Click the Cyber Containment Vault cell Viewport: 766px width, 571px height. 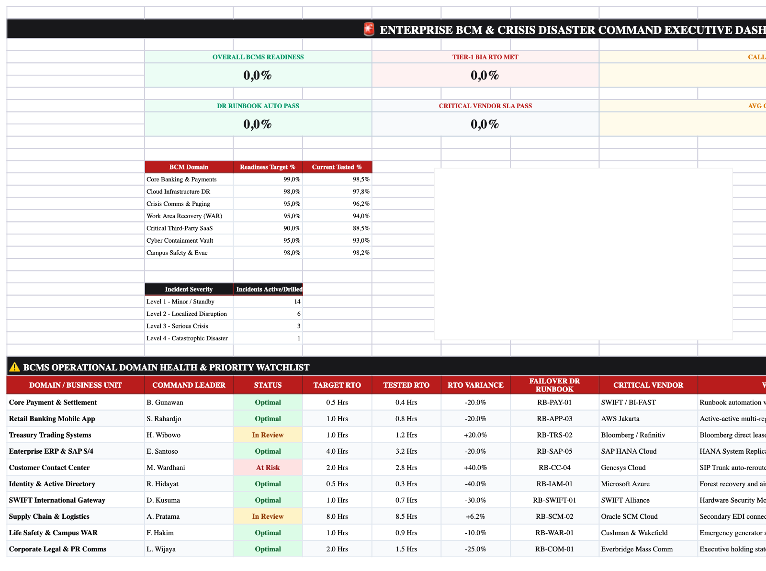189,240
